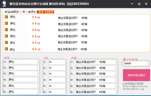Edit content field 3 containing 5秒前
The image size is (151, 96).
[96, 74]
